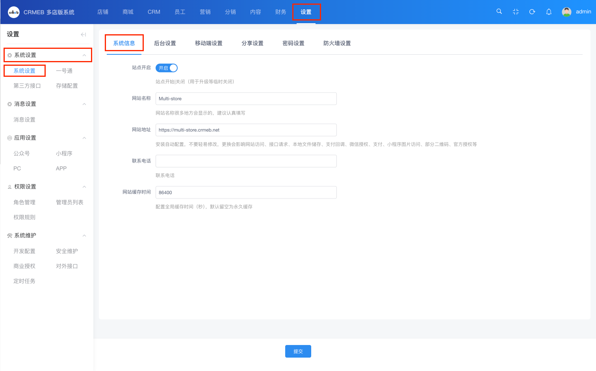
Task: Open the search icon in header
Action: pyautogui.click(x=499, y=11)
